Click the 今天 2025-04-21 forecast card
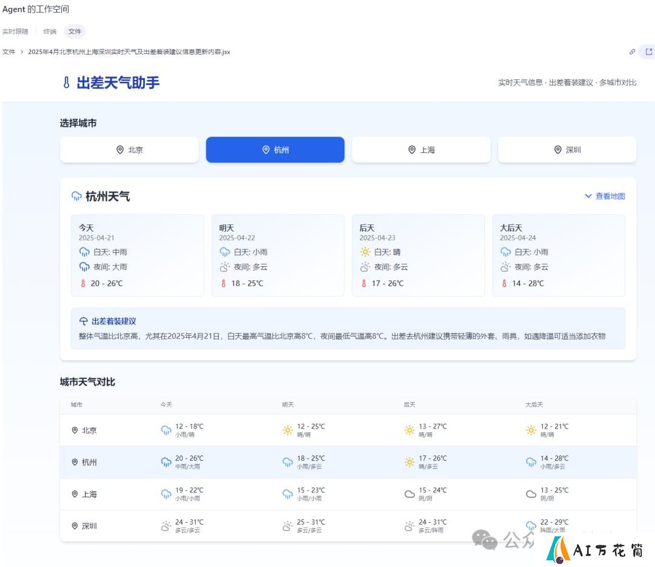Screen dimensions: 655x567 point(138,255)
